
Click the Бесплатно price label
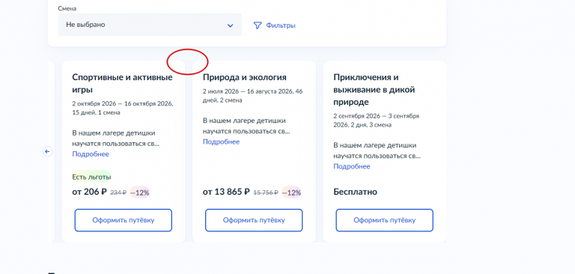[356, 192]
